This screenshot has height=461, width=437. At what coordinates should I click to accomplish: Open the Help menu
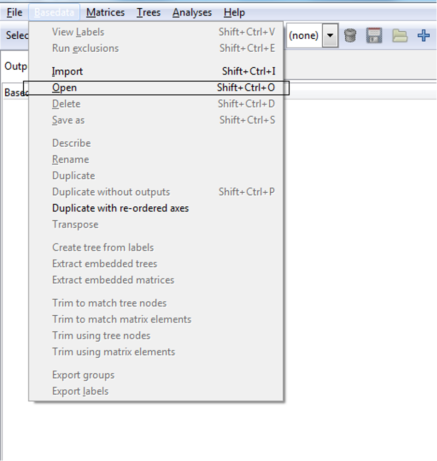pyautogui.click(x=234, y=13)
